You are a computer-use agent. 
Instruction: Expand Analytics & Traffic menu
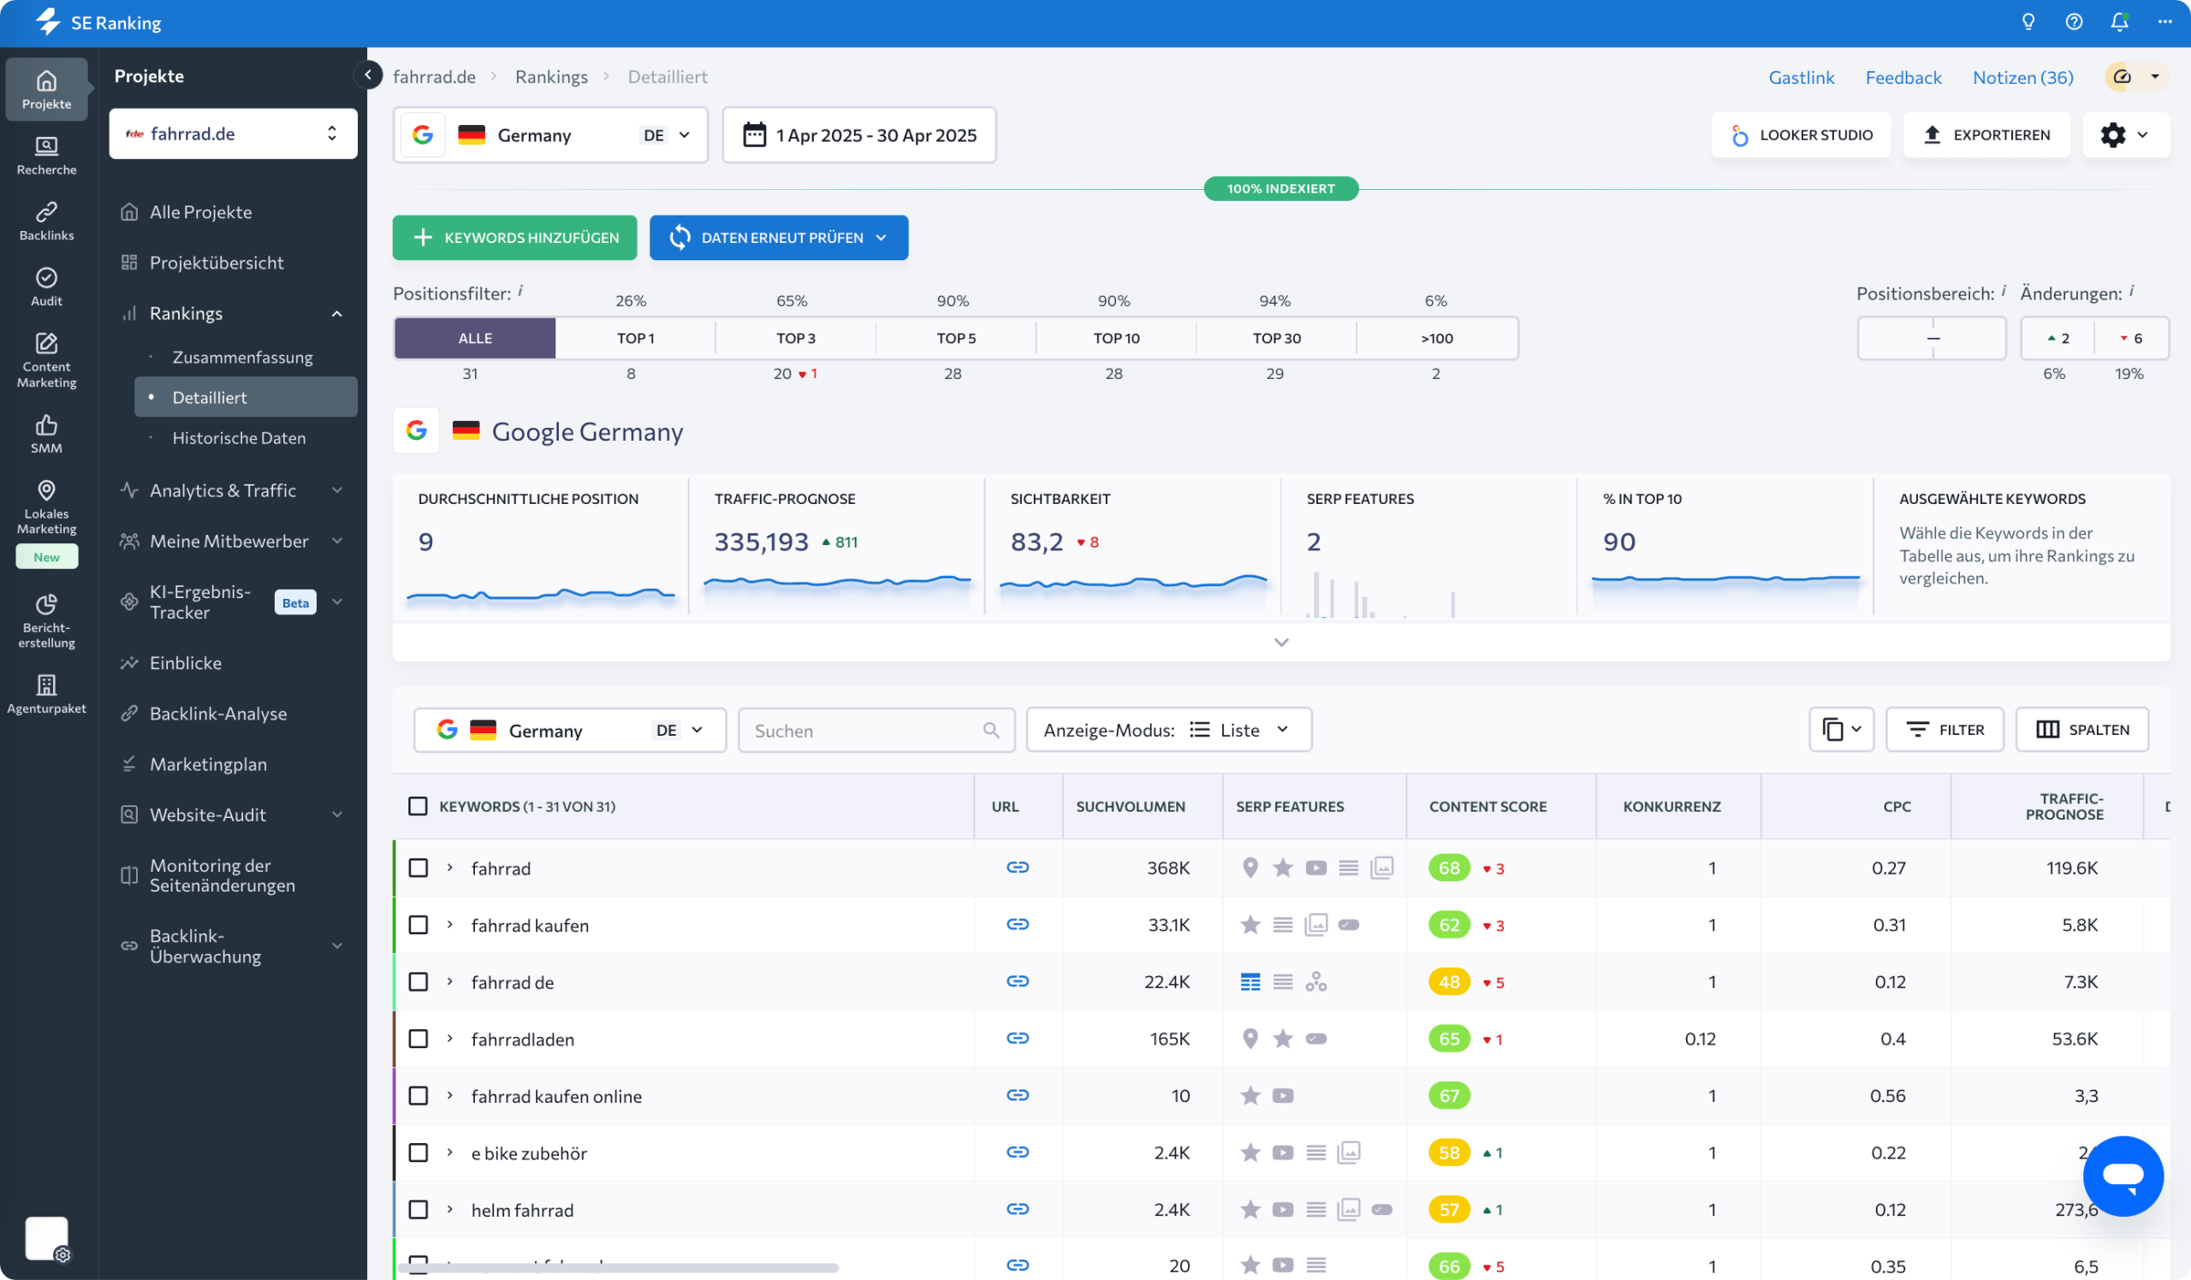pos(337,490)
